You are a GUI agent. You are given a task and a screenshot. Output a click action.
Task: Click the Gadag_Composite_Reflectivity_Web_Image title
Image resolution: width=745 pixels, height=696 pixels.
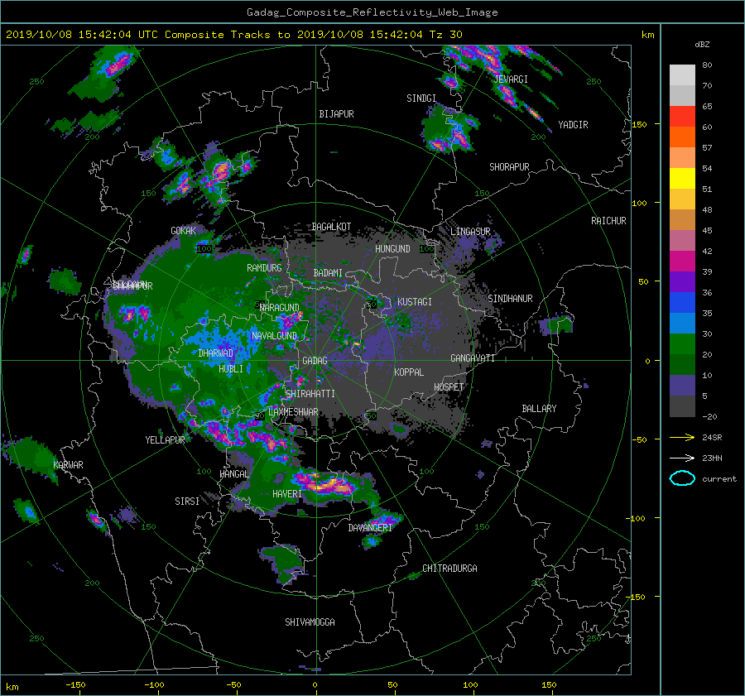pyautogui.click(x=372, y=12)
